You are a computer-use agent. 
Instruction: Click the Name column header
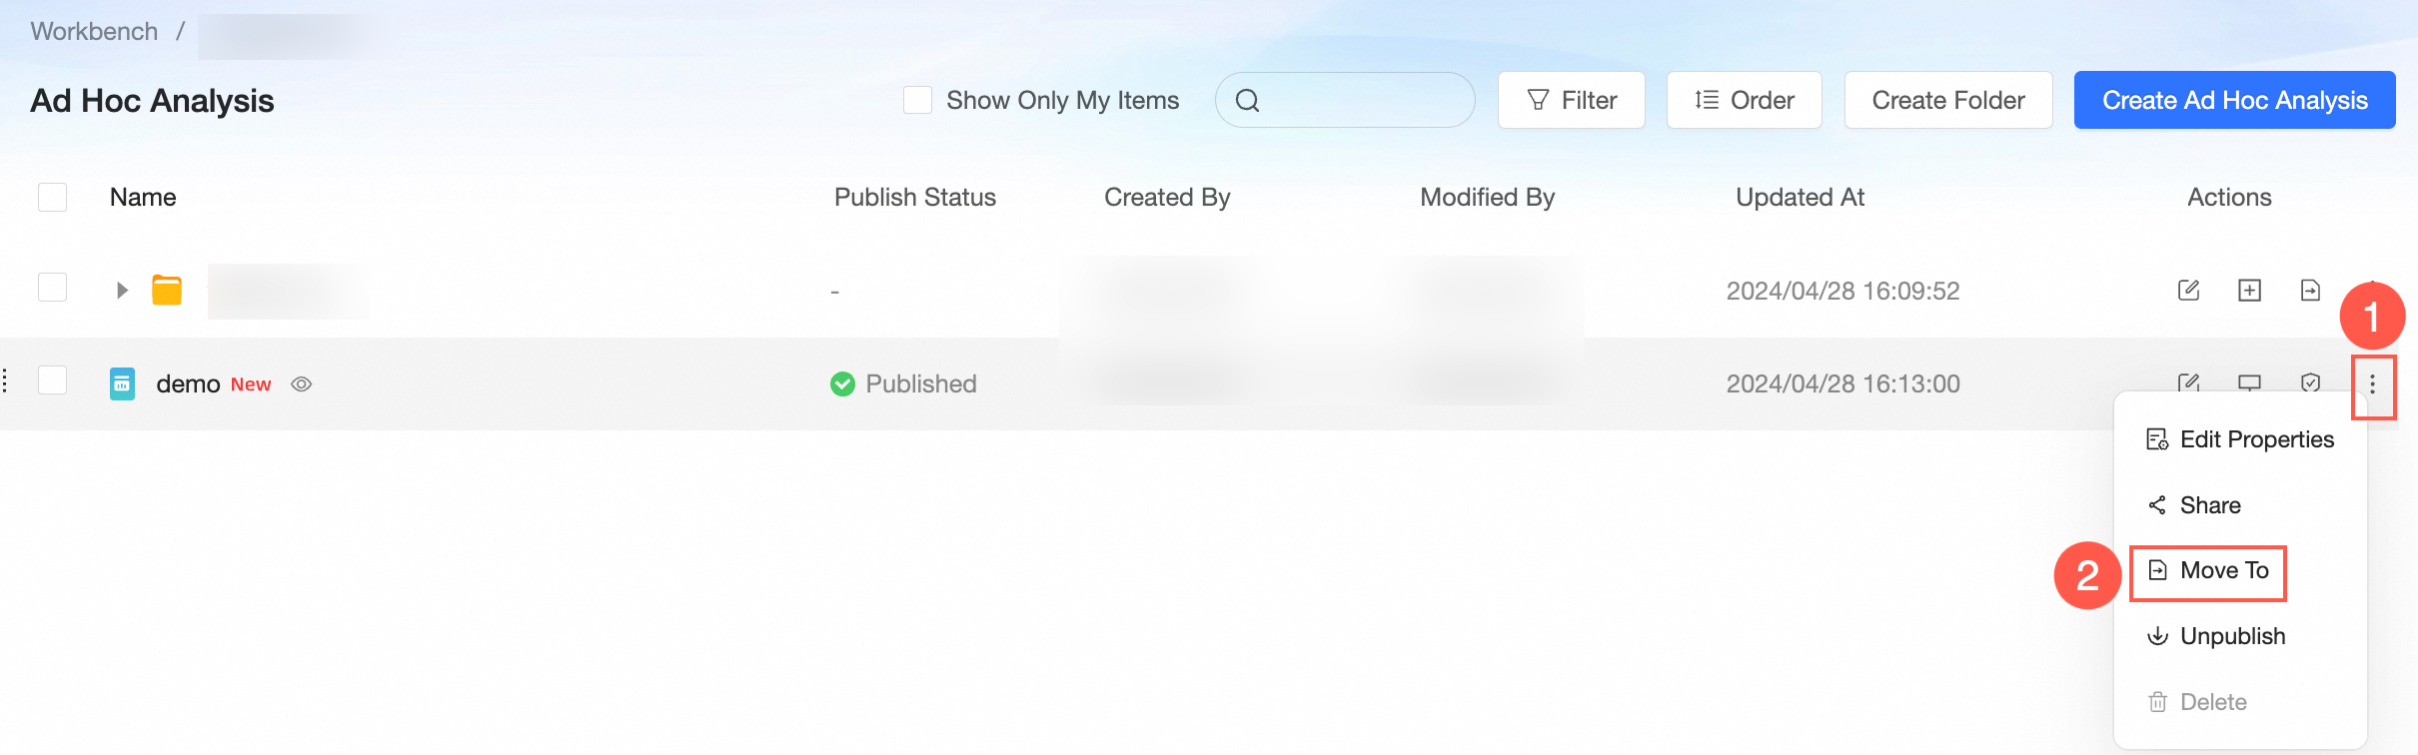pos(143,197)
